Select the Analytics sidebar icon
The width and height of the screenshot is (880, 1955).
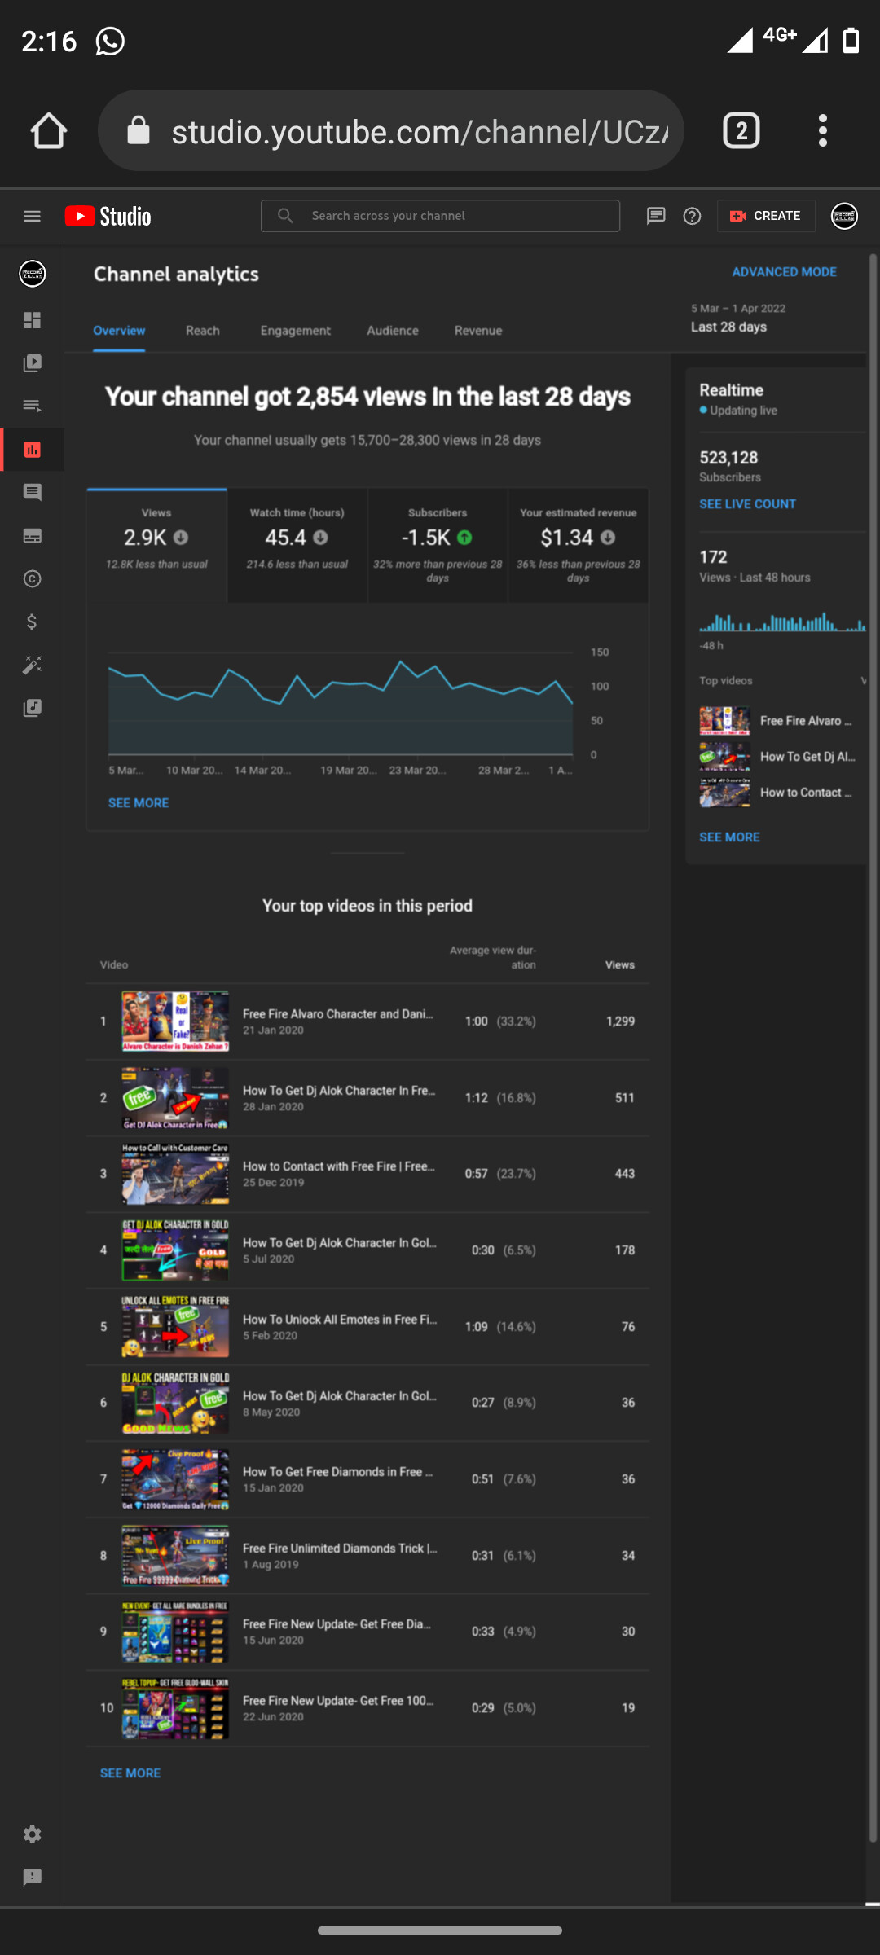[x=32, y=450]
